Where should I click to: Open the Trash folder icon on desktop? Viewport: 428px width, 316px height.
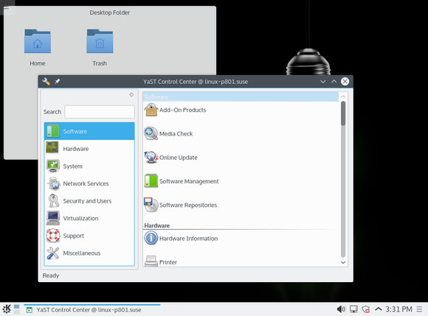click(x=100, y=41)
